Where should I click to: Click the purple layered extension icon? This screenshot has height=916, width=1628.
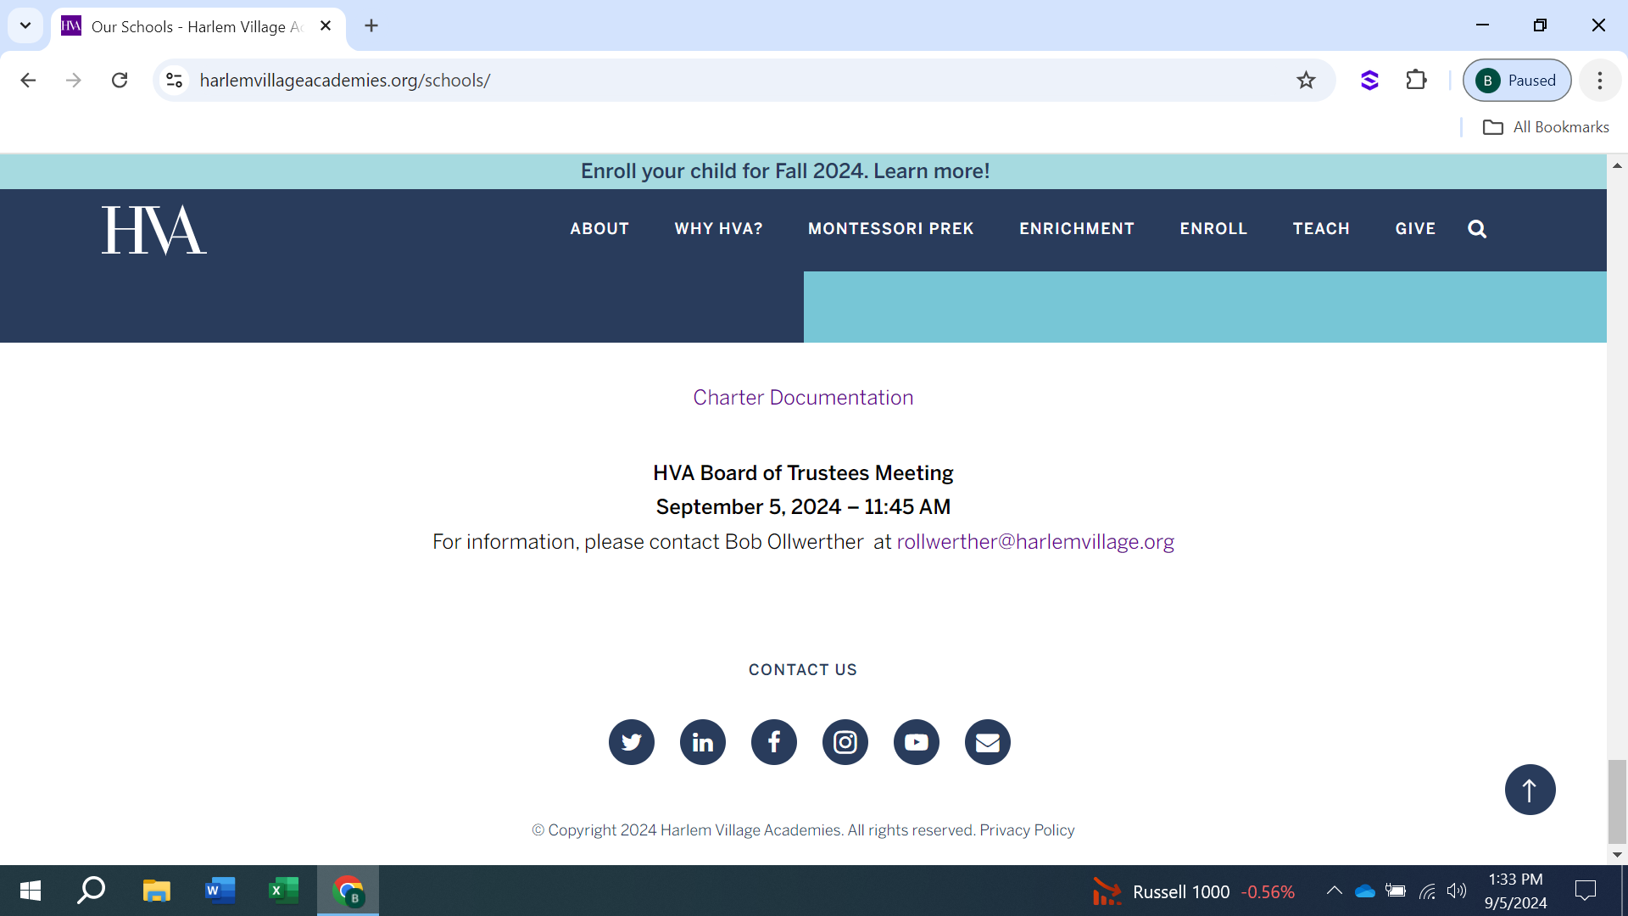(1369, 80)
